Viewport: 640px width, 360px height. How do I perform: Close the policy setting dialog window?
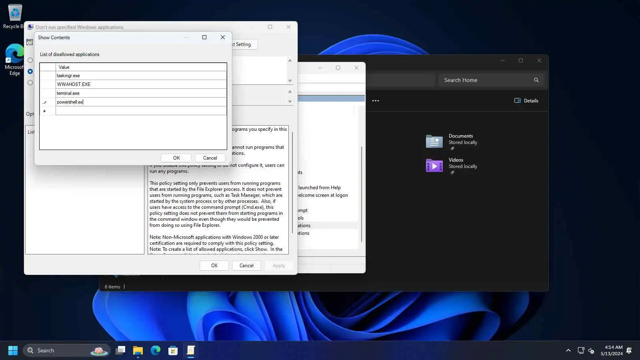click(x=288, y=27)
